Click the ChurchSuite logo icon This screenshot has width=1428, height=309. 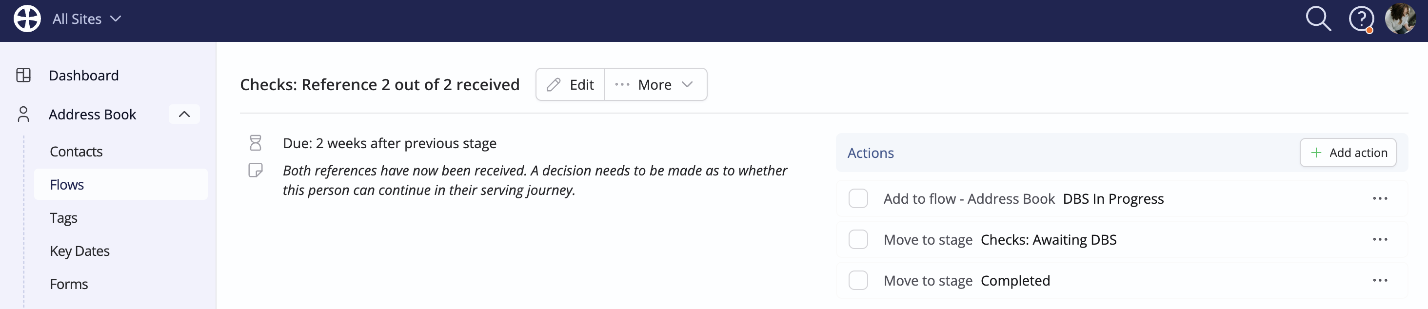click(x=27, y=19)
